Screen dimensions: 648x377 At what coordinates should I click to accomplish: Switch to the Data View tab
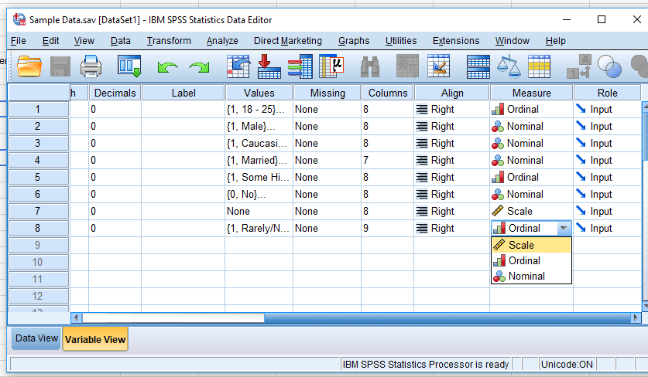click(x=36, y=338)
